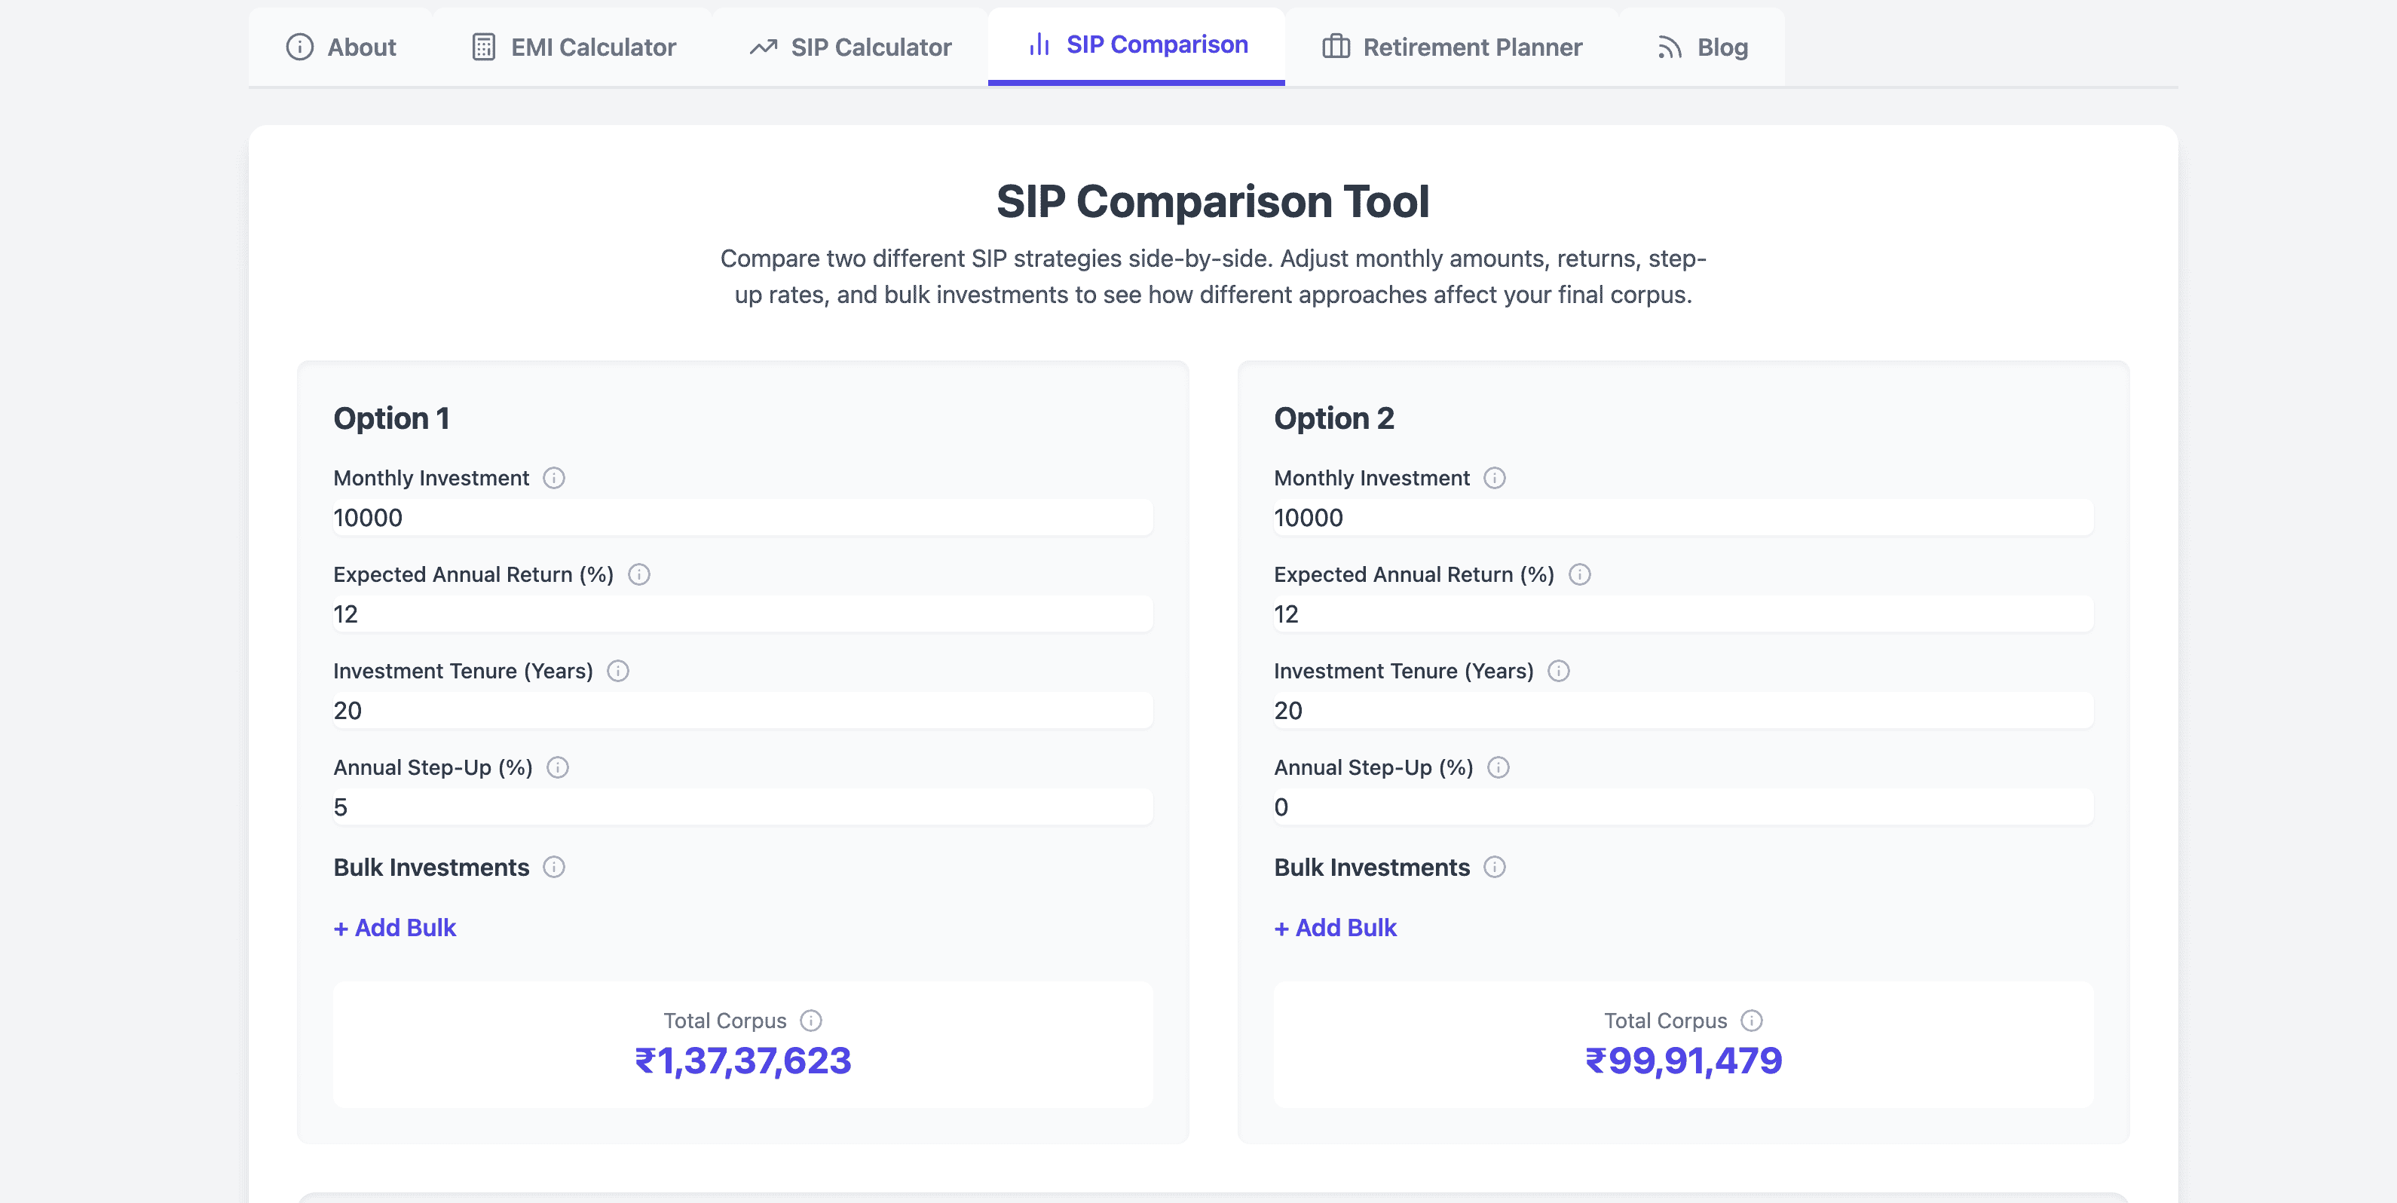Show info for Option 2 Total Corpus
Image resolution: width=2397 pixels, height=1203 pixels.
tap(1753, 1021)
